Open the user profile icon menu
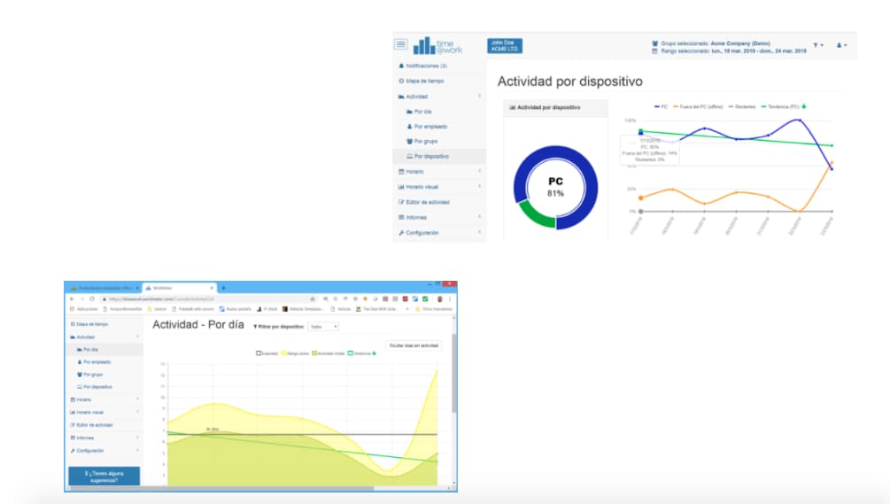The height and width of the screenshot is (504, 890). [x=843, y=45]
